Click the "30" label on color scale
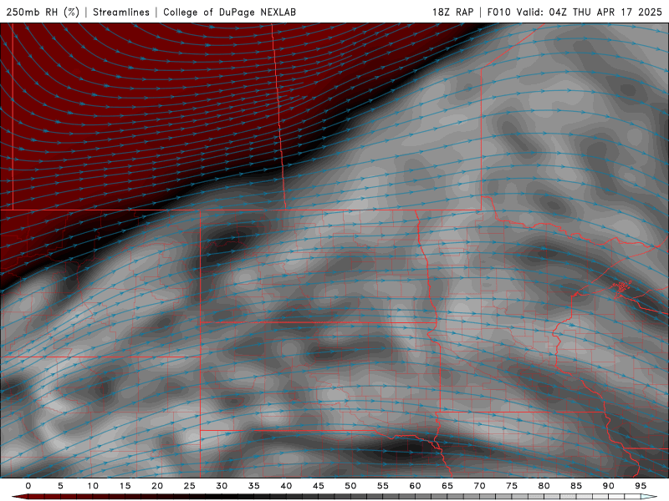This screenshot has width=669, height=501. pyautogui.click(x=222, y=486)
